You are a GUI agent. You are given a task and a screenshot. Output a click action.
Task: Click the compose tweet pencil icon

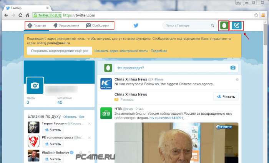(237, 26)
